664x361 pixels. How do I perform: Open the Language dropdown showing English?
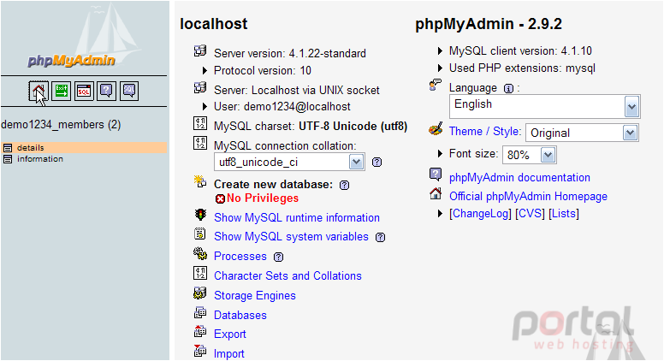[x=544, y=107]
